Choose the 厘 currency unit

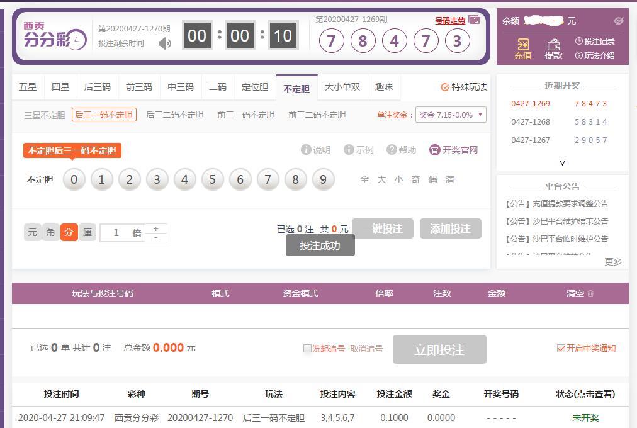tap(87, 232)
